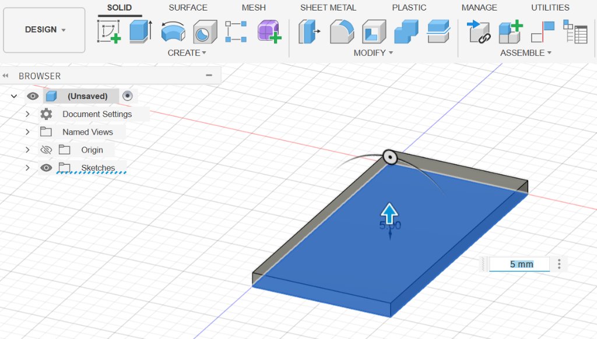
Task: Insert component with linked icon
Action: pos(478,31)
